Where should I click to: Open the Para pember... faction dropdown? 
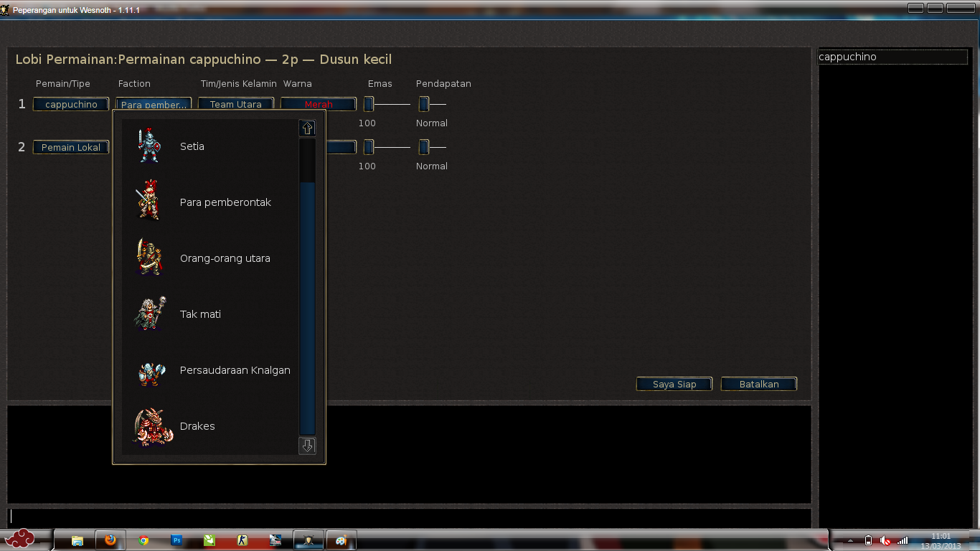tap(154, 104)
